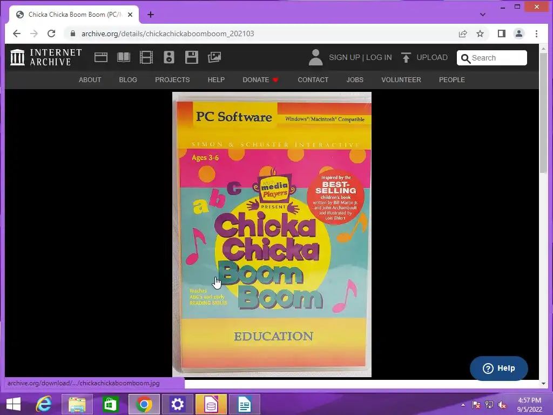Open the PEOPLE link
The image size is (553, 415).
(x=452, y=80)
